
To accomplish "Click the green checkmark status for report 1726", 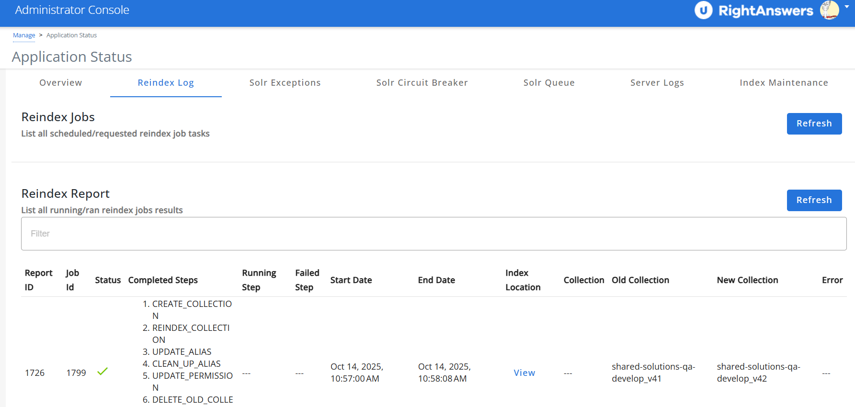I will [x=103, y=372].
